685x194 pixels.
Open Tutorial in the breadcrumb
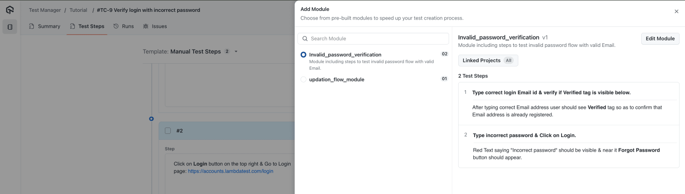click(78, 10)
